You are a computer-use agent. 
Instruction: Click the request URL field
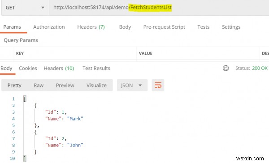(x=159, y=8)
